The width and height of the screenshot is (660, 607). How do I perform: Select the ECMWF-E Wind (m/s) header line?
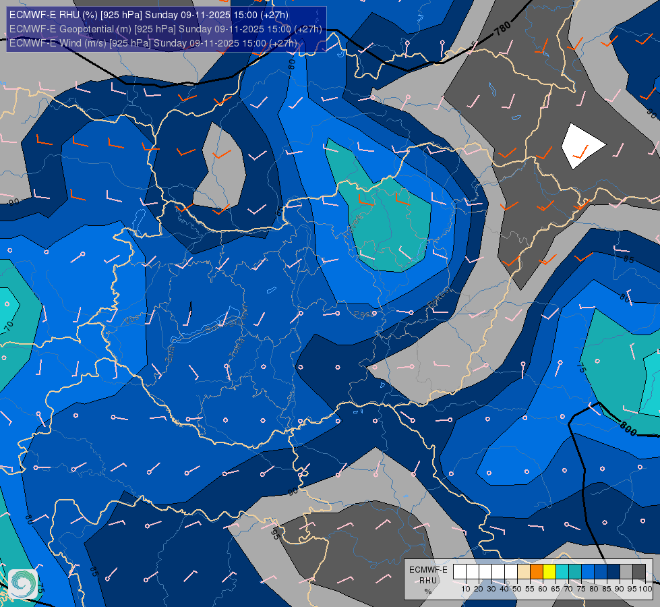(x=153, y=43)
